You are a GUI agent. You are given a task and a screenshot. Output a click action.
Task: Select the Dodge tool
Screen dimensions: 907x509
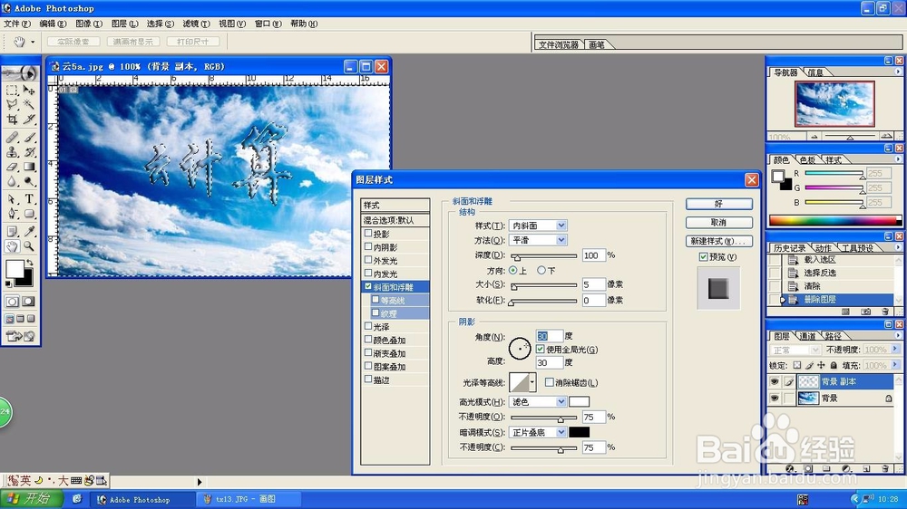29,181
